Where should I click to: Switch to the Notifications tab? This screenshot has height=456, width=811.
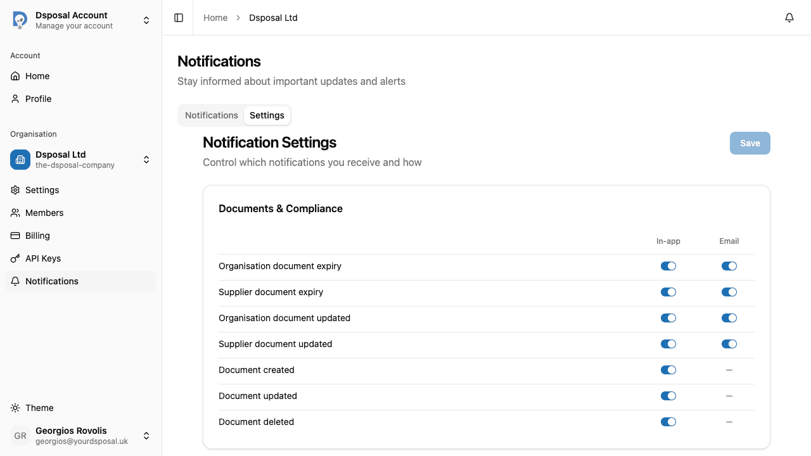(211, 115)
